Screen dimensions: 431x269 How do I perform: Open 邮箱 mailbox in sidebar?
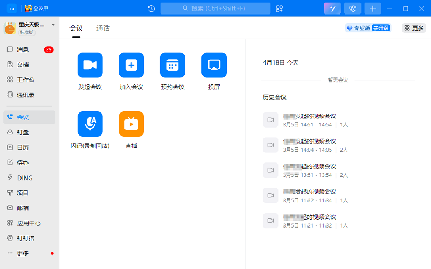(30, 208)
